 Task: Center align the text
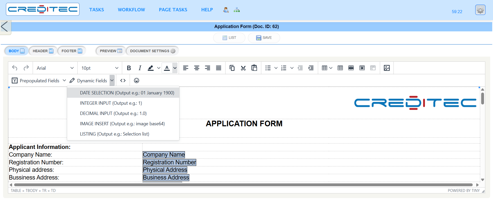[197, 68]
